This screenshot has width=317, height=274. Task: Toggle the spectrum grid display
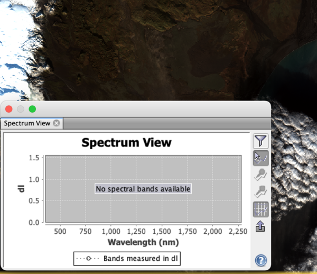tap(261, 209)
